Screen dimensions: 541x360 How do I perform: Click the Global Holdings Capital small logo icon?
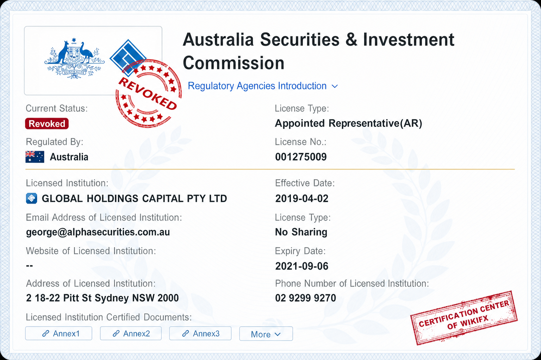(x=32, y=199)
